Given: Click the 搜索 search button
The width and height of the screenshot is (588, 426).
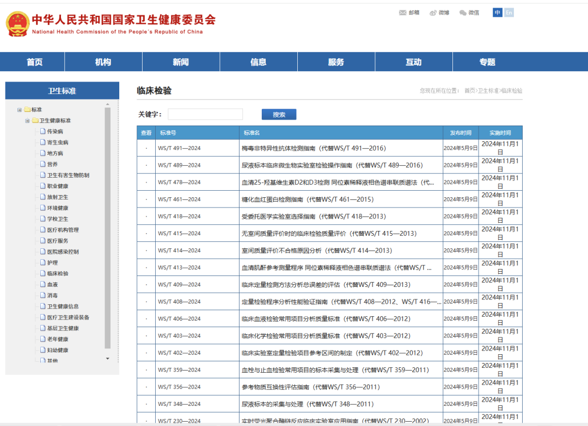Looking at the screenshot, I should pos(279,115).
